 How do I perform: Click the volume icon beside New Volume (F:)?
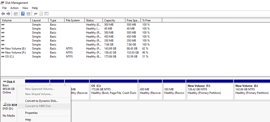pyautogui.click(x=3, y=53)
